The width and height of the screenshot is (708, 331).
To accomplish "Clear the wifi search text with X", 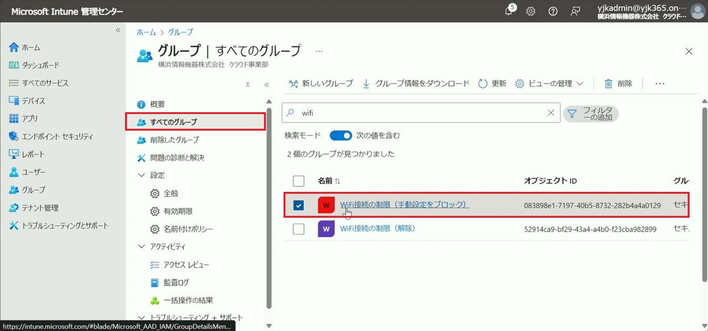I will pos(551,113).
